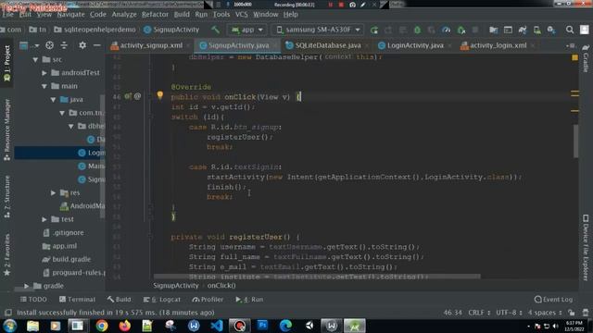The image size is (593, 333).
Task: Click the Layout Editor window icon in the toolbar
Action: [508, 30]
